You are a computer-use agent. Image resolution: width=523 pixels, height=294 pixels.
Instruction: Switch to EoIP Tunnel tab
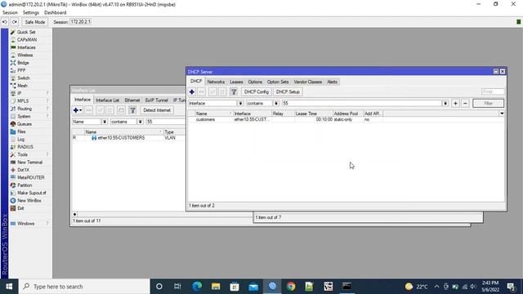coord(156,100)
